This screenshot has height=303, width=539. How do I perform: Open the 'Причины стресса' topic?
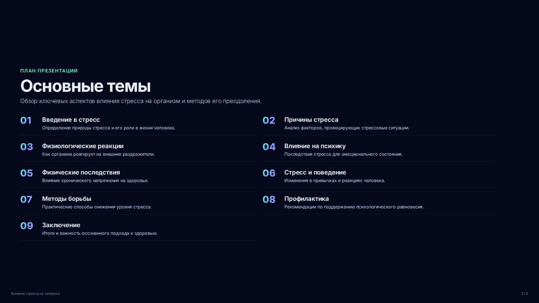[x=311, y=120]
